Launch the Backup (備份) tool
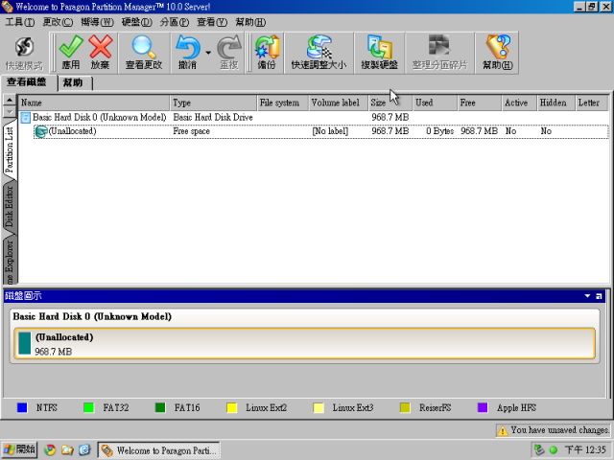Screen dimensions: 614x460 click(x=267, y=54)
